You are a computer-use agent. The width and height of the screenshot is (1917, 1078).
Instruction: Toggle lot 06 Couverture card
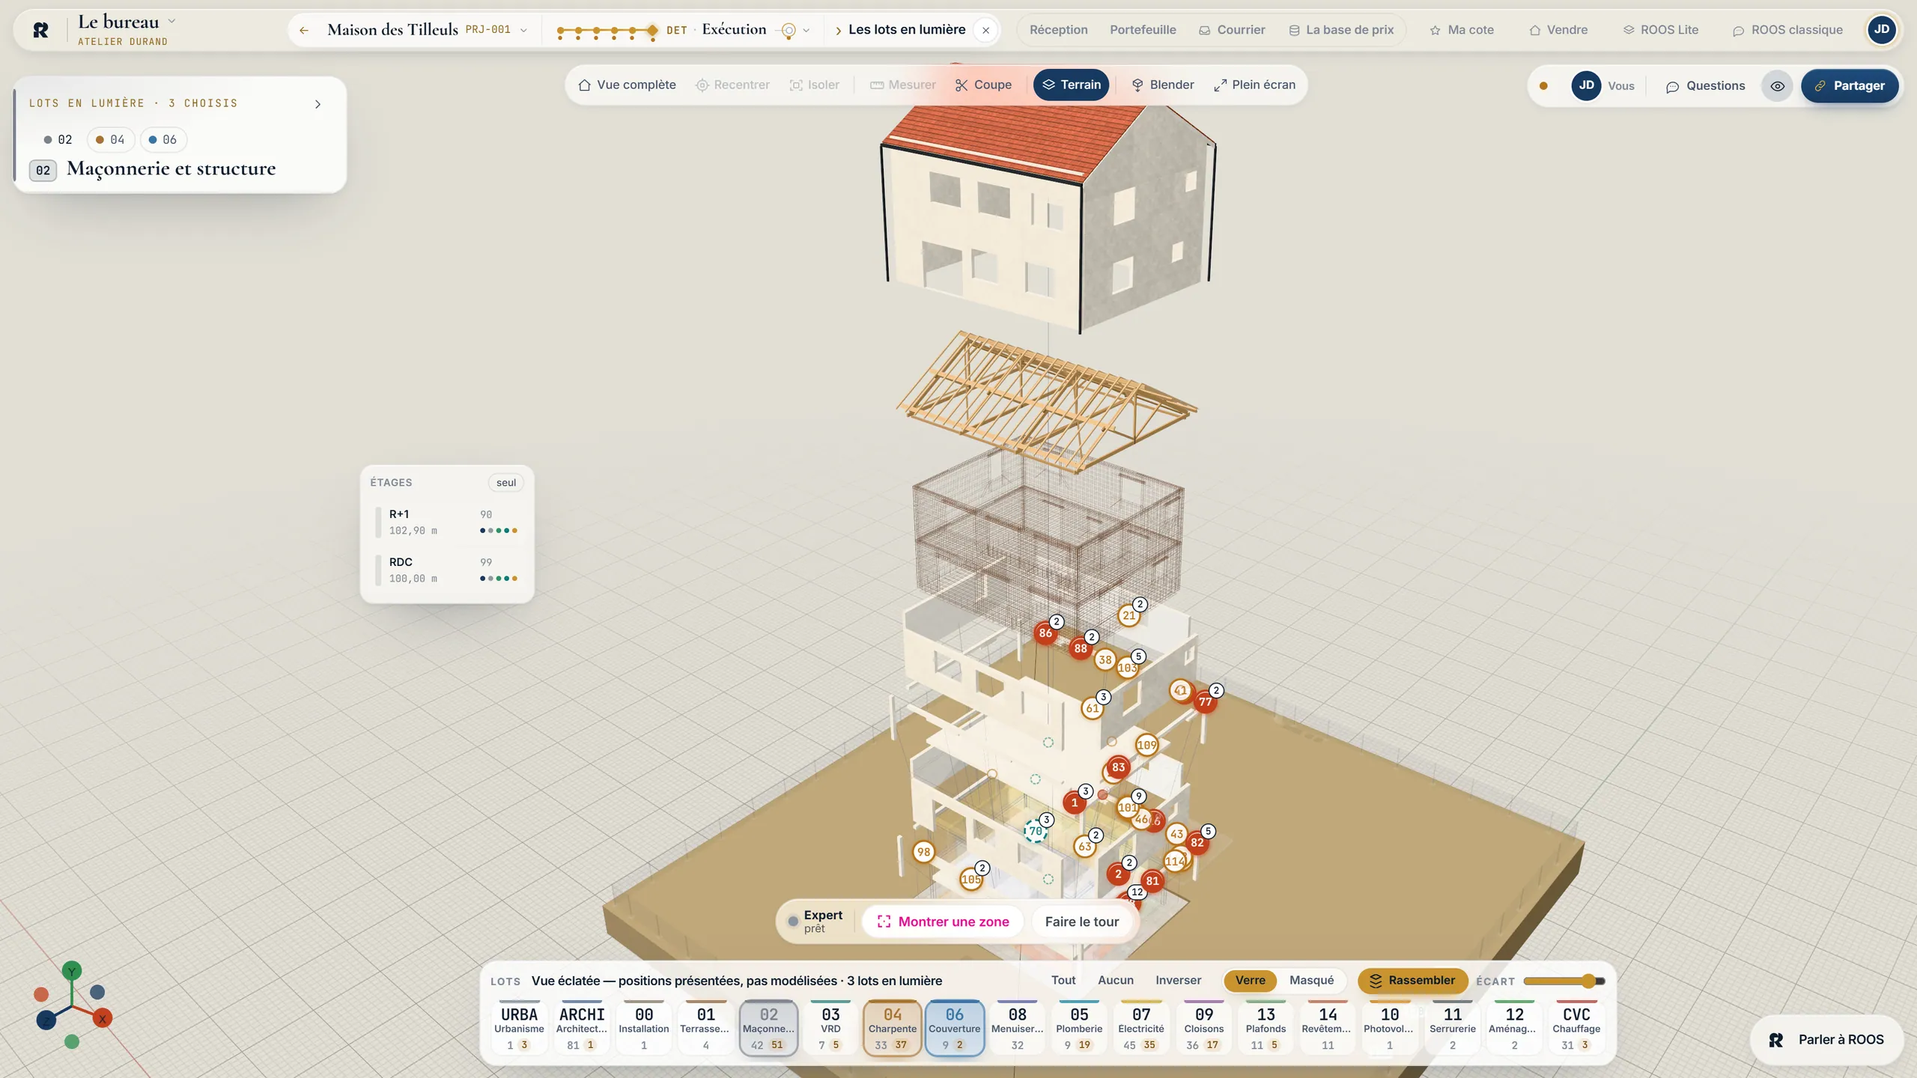[954, 1029]
